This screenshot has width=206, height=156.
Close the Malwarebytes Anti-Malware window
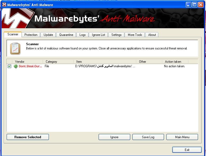pos(201,5)
